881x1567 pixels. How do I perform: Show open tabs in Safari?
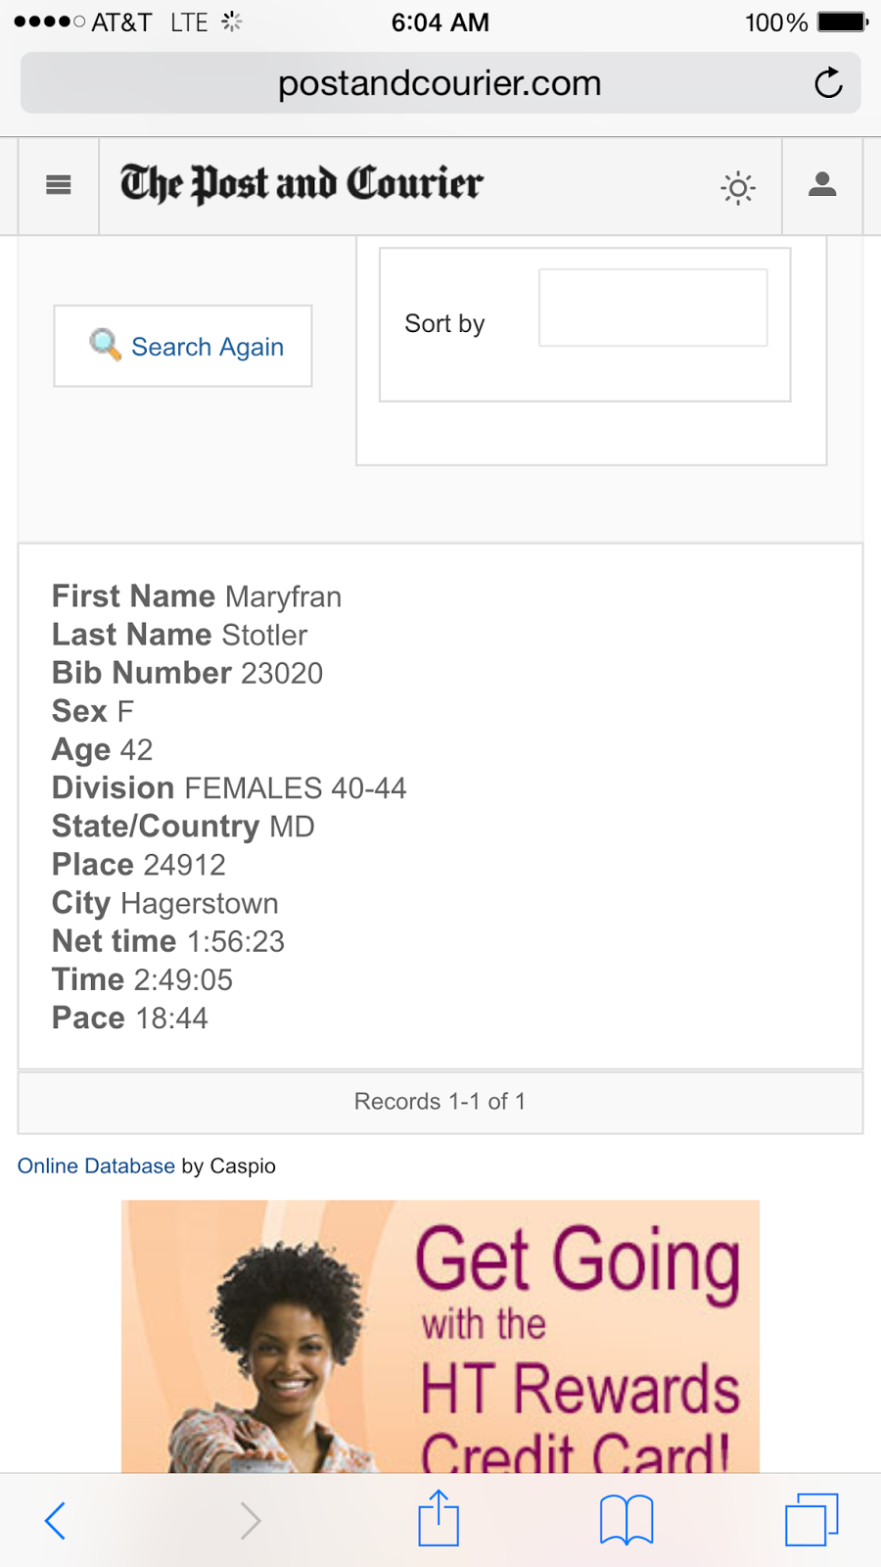pyautogui.click(x=811, y=1519)
